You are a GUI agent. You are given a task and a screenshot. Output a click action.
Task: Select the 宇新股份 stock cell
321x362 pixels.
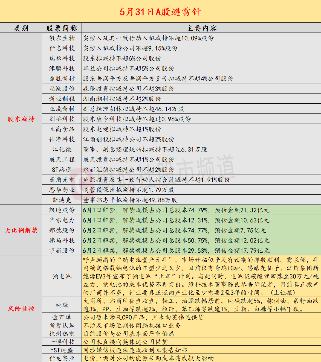(62, 250)
